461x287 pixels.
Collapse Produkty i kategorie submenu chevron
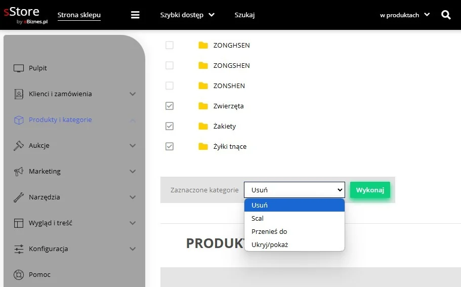pos(133,120)
